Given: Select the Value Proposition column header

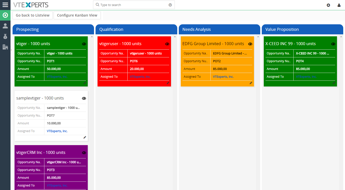Looking at the screenshot, I should tap(302, 29).
